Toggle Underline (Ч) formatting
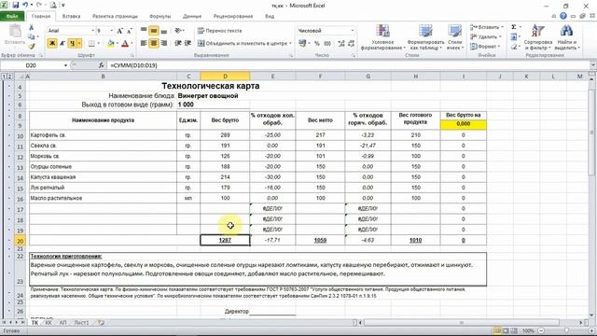The width and height of the screenshot is (597, 336). [x=72, y=44]
